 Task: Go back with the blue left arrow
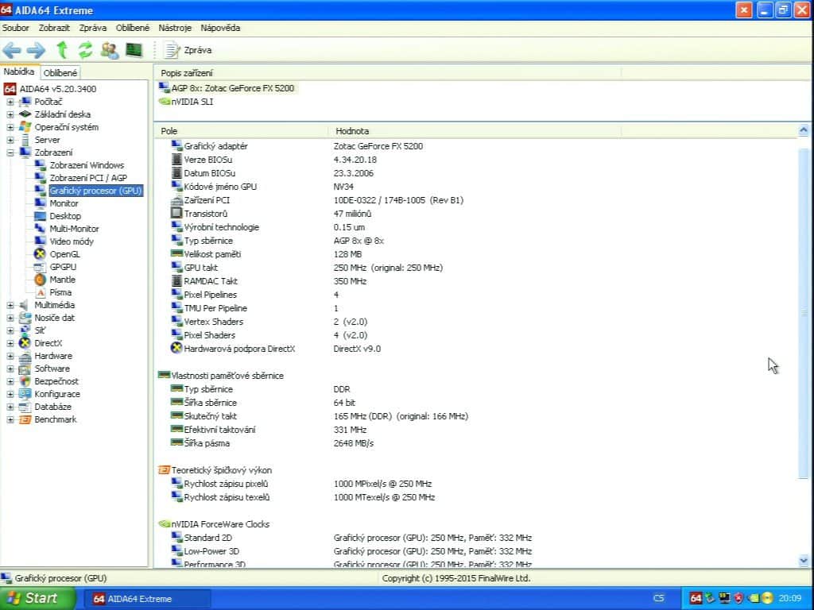coord(11,50)
